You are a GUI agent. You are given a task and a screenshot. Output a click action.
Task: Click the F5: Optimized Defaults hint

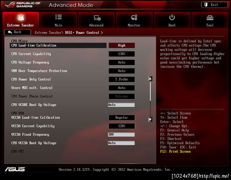(x=180, y=143)
